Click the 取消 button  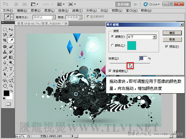[x=172, y=39]
